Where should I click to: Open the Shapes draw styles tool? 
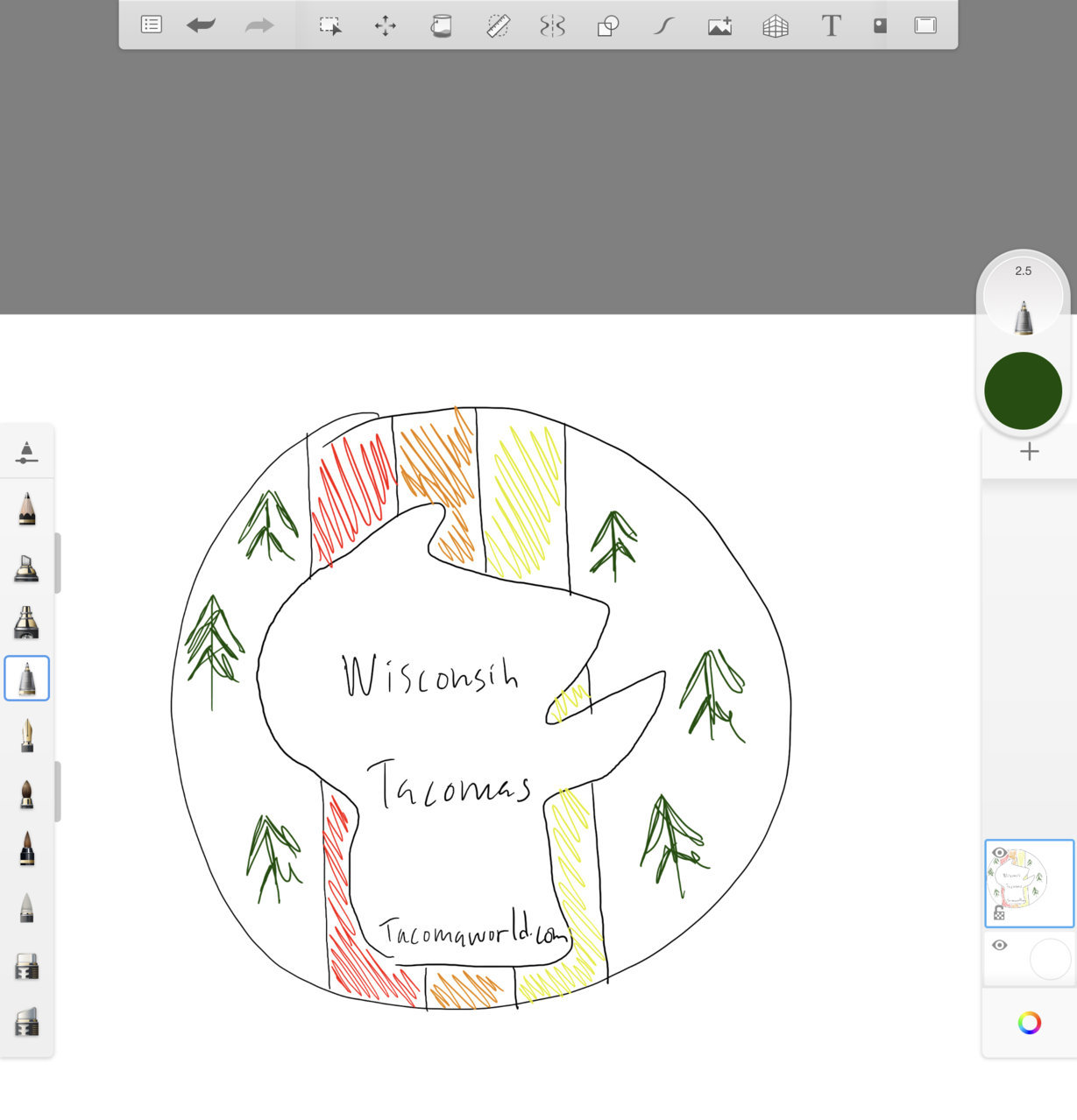(608, 25)
